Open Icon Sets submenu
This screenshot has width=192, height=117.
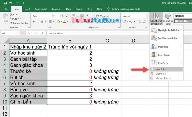tap(166, 63)
